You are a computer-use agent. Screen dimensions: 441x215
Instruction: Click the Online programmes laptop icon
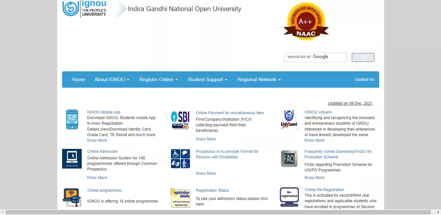tap(72, 197)
